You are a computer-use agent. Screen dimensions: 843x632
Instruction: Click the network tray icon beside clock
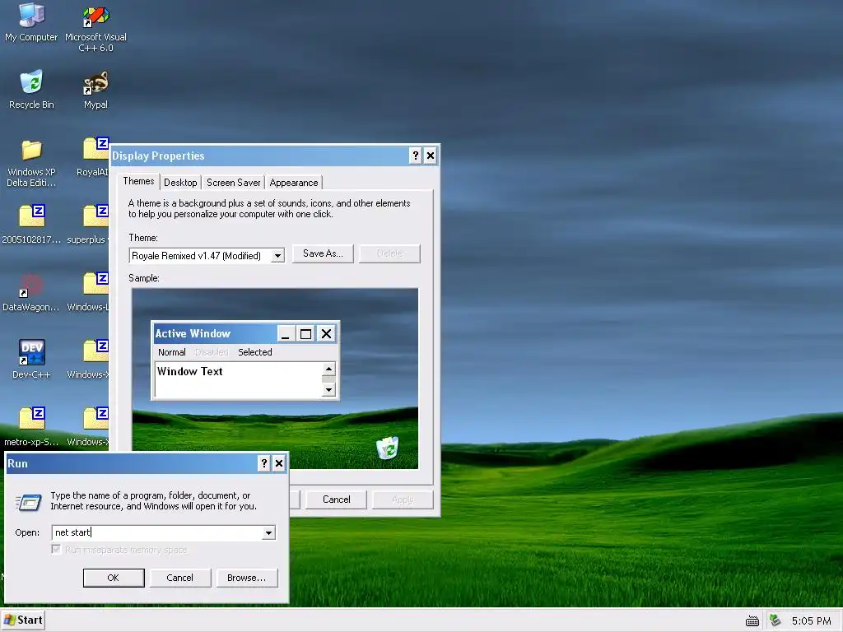point(775,620)
